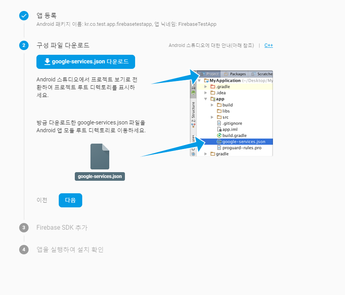Click the Android Studio project tree image
Screen dimensions: 345x295
coord(231,113)
